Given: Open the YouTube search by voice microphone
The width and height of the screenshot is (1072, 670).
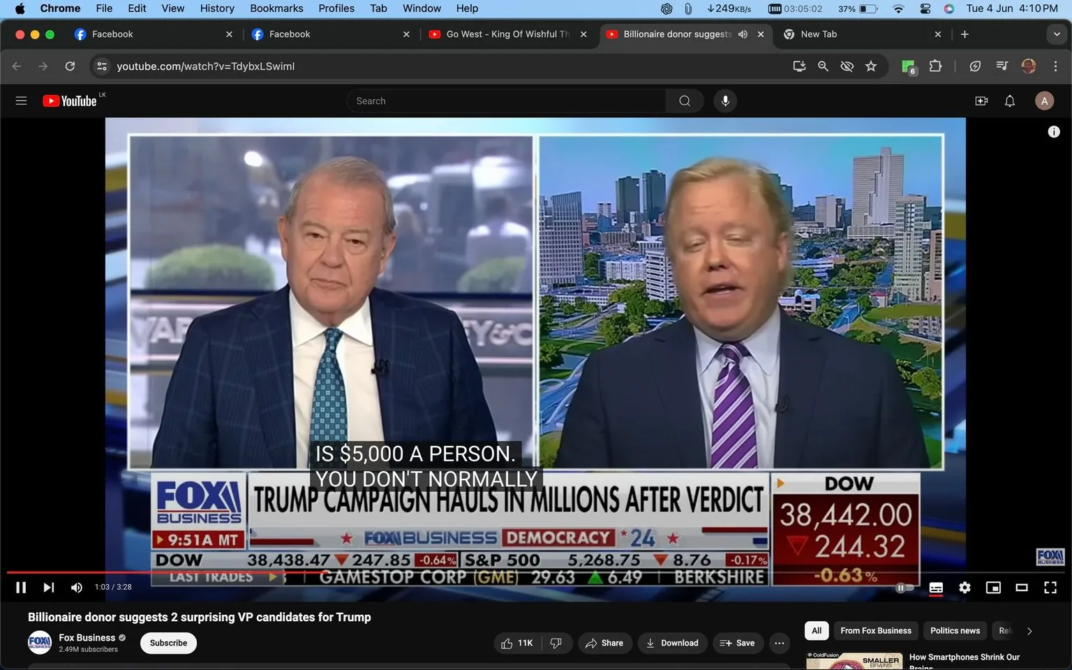Looking at the screenshot, I should pos(725,100).
